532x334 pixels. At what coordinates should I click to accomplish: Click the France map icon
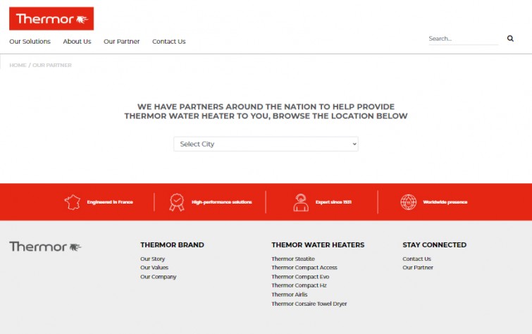[x=73, y=202]
